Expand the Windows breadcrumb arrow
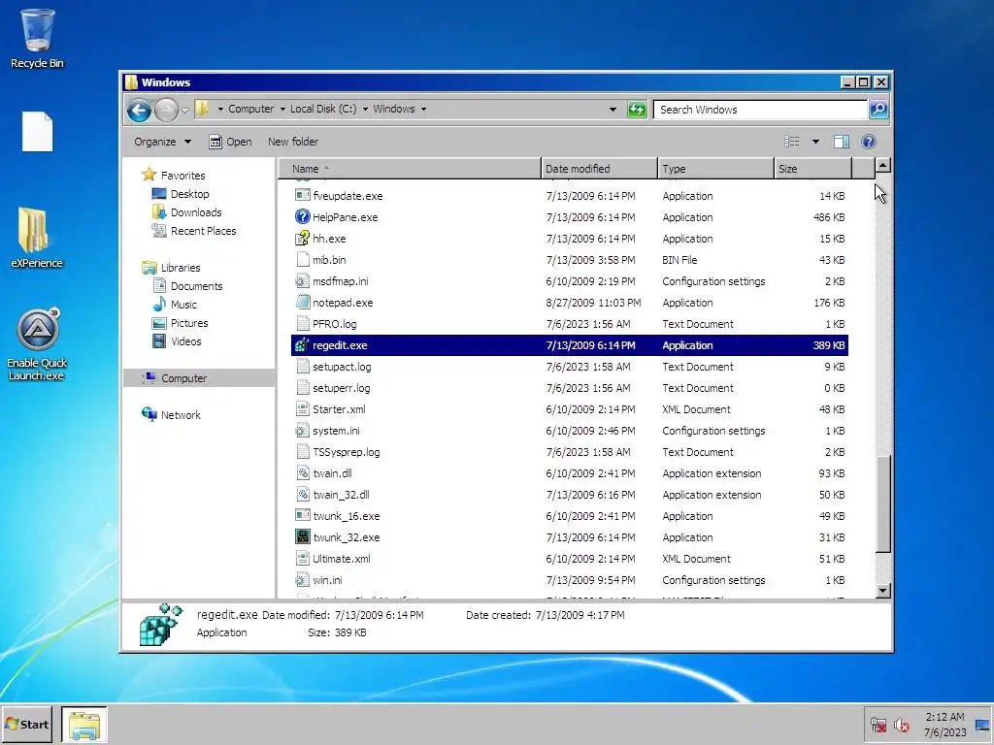This screenshot has height=745, width=994. (423, 109)
